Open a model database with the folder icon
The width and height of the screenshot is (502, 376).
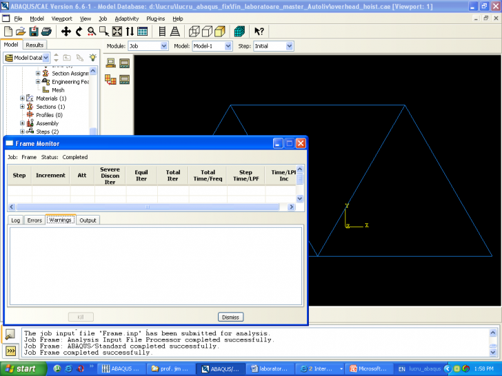[x=21, y=32]
